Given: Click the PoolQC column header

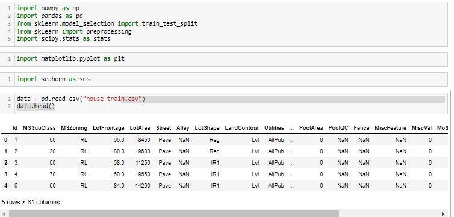Looking at the screenshot, I should tap(338, 128).
